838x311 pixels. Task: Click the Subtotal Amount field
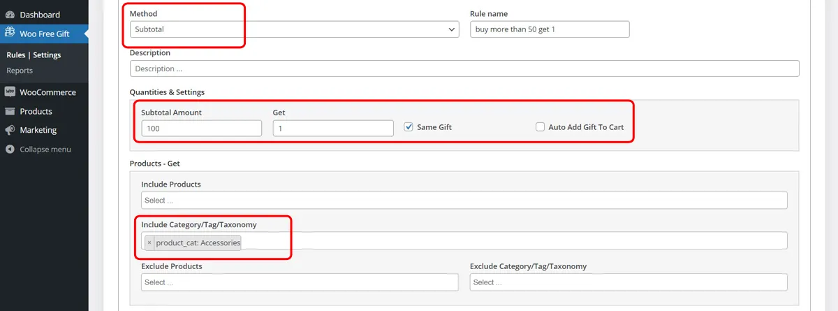201,128
